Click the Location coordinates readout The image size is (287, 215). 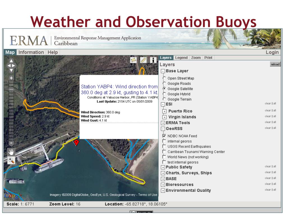click(136, 204)
